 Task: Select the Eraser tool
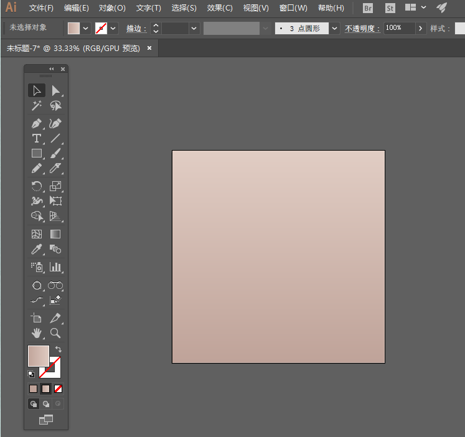[x=55, y=169]
